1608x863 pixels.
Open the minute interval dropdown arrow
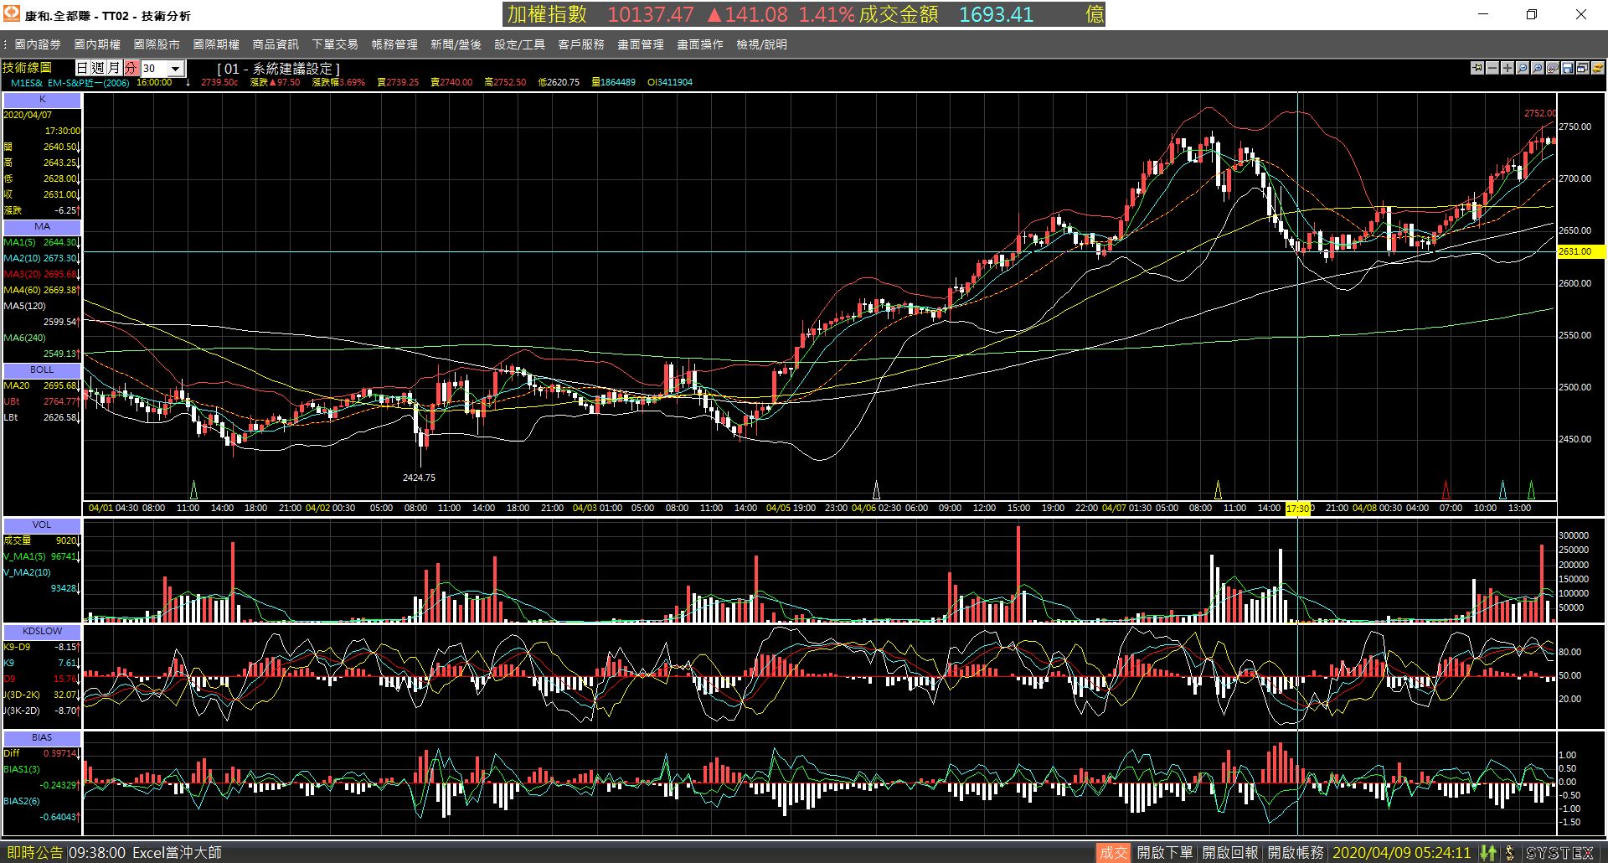coord(176,69)
